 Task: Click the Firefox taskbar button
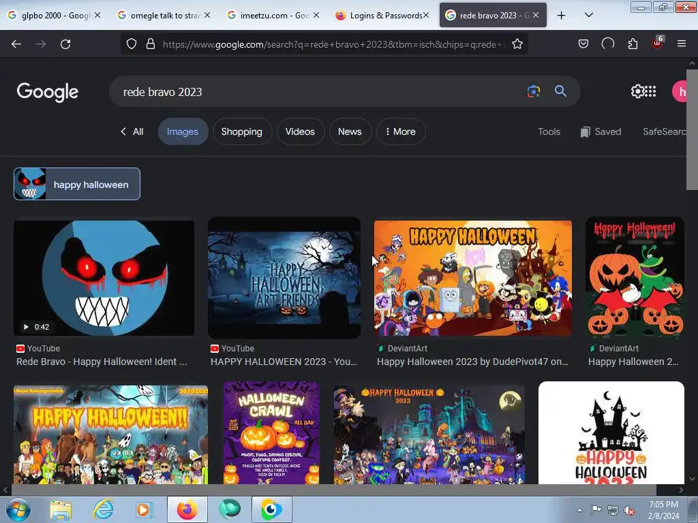[187, 509]
